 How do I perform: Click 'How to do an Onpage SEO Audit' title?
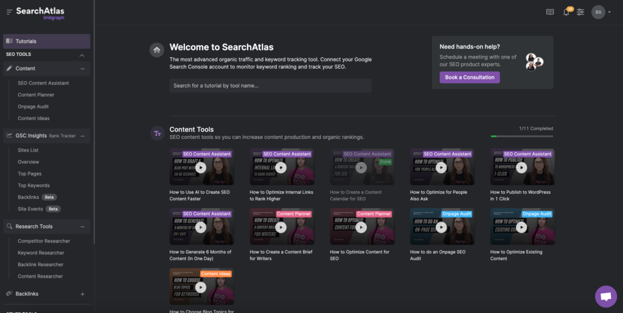pos(438,255)
